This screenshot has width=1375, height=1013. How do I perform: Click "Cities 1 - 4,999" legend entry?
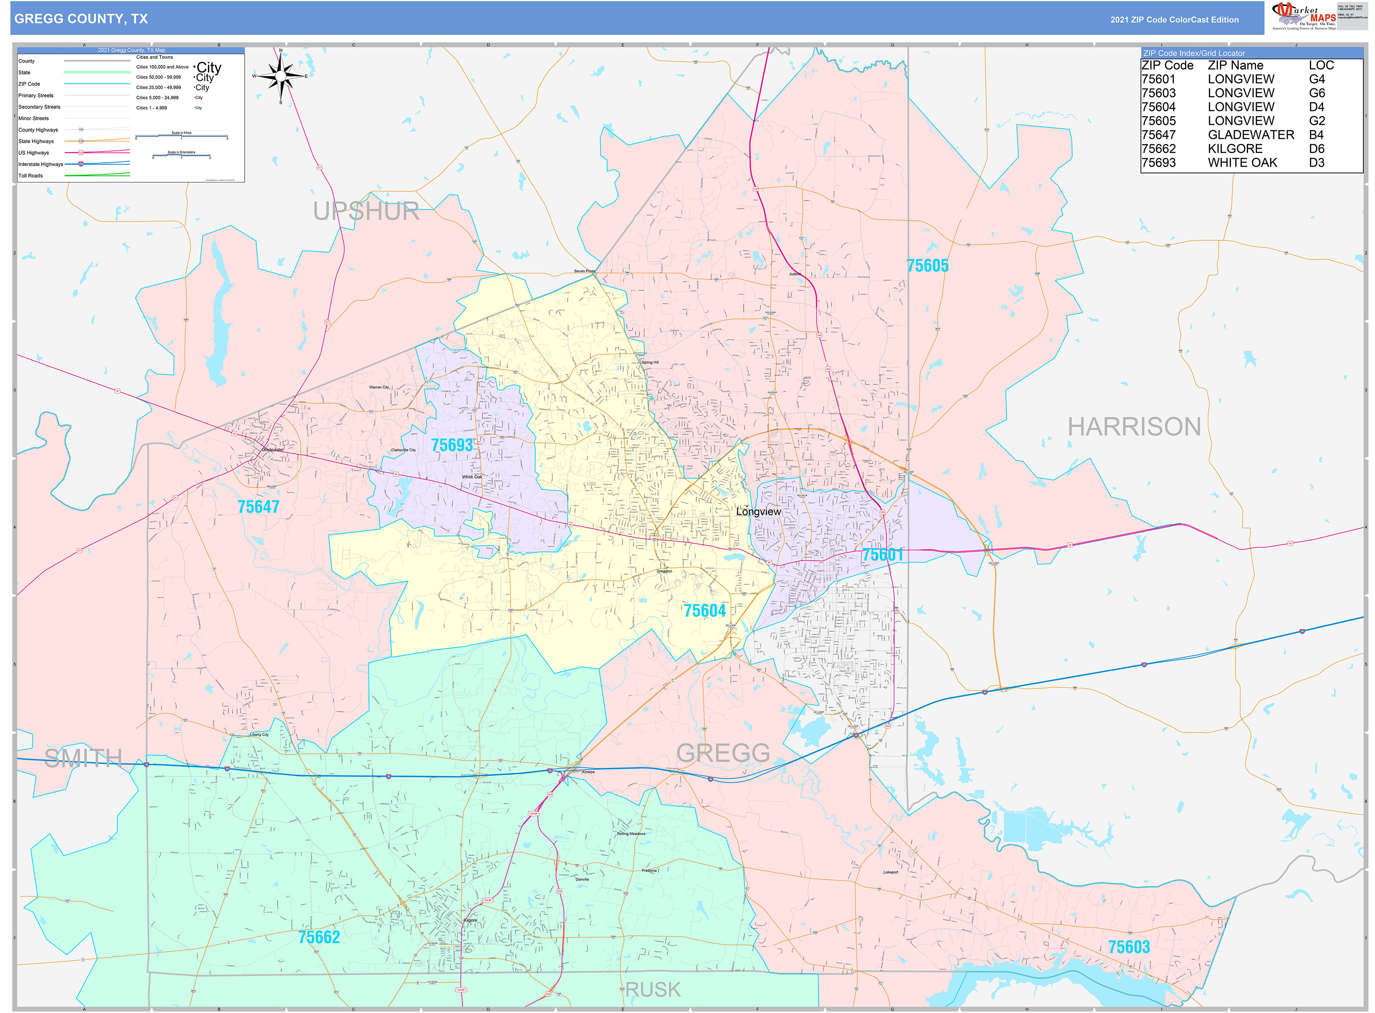point(152,108)
